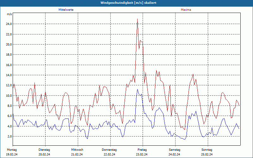This screenshot has width=253, height=158.
Task: Click the 22,0 y-axis value
Action: click(x=9, y=34)
